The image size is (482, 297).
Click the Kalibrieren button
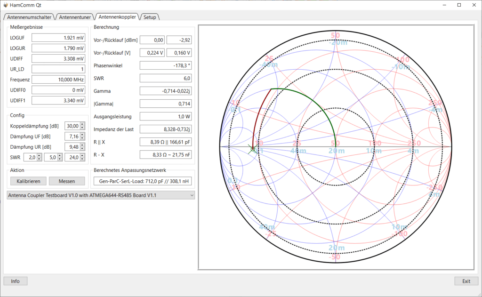tap(28, 181)
